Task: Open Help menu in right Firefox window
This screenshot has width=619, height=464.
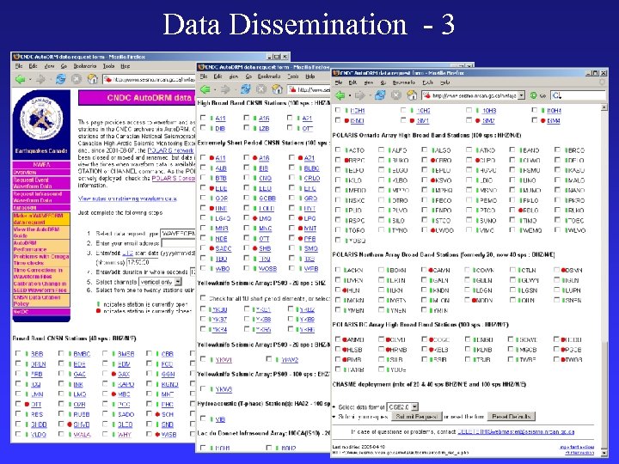Action: pyautogui.click(x=445, y=82)
